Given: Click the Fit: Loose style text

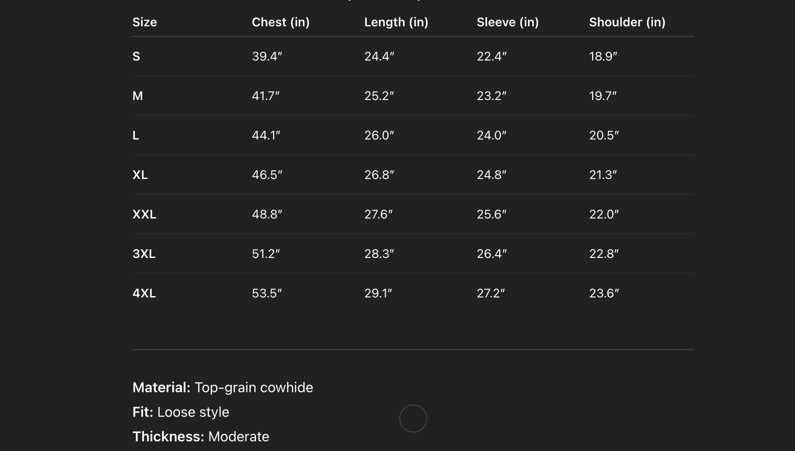Looking at the screenshot, I should click(x=181, y=412).
